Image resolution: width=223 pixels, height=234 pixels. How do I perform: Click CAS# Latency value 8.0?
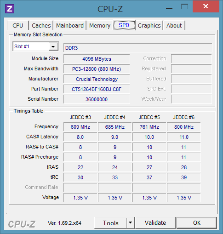tap(80, 137)
